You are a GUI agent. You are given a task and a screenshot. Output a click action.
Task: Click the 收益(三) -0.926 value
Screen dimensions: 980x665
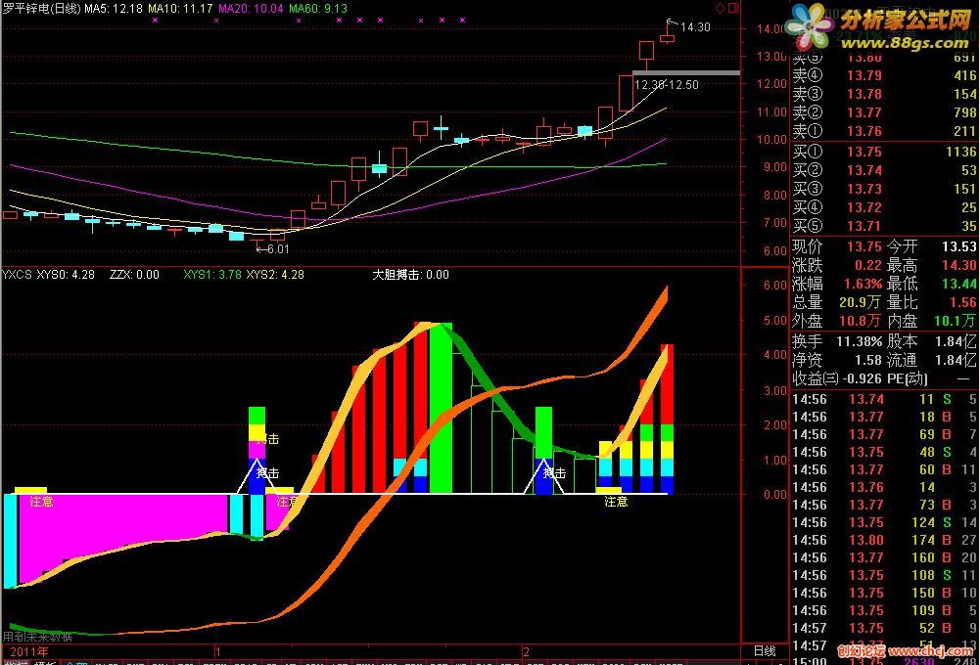[x=863, y=379]
